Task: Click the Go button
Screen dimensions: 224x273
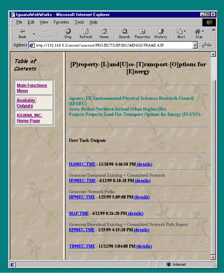Action: coord(207,45)
